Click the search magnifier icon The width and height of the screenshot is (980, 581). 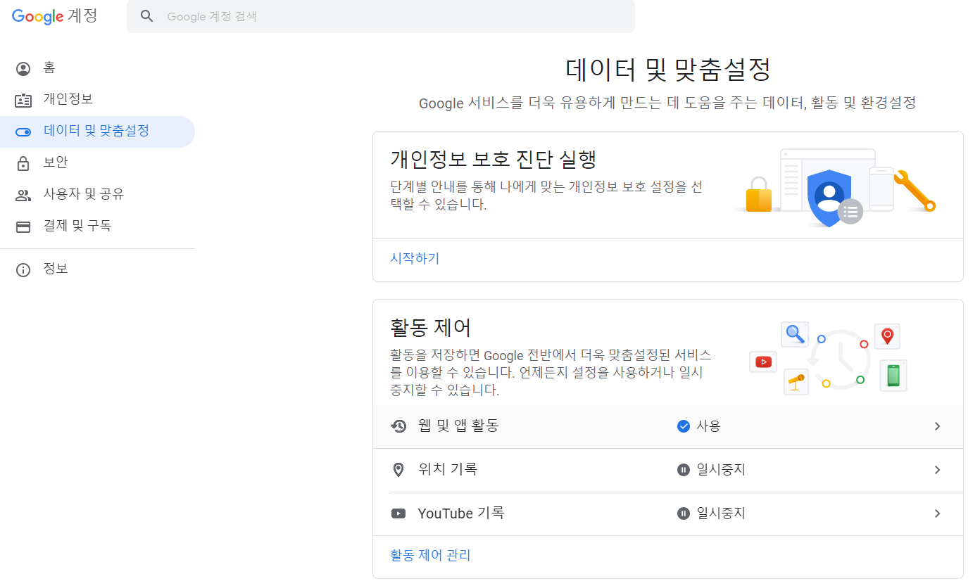click(147, 16)
